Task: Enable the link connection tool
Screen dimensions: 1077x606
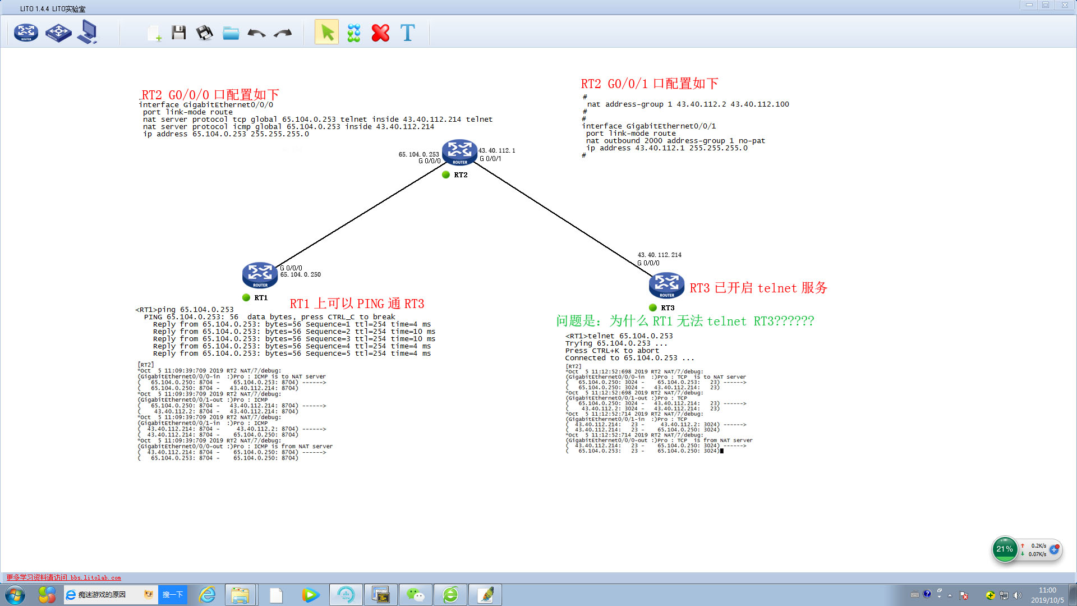Action: (354, 33)
